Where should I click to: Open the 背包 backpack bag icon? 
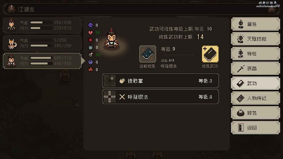[x=241, y=113]
